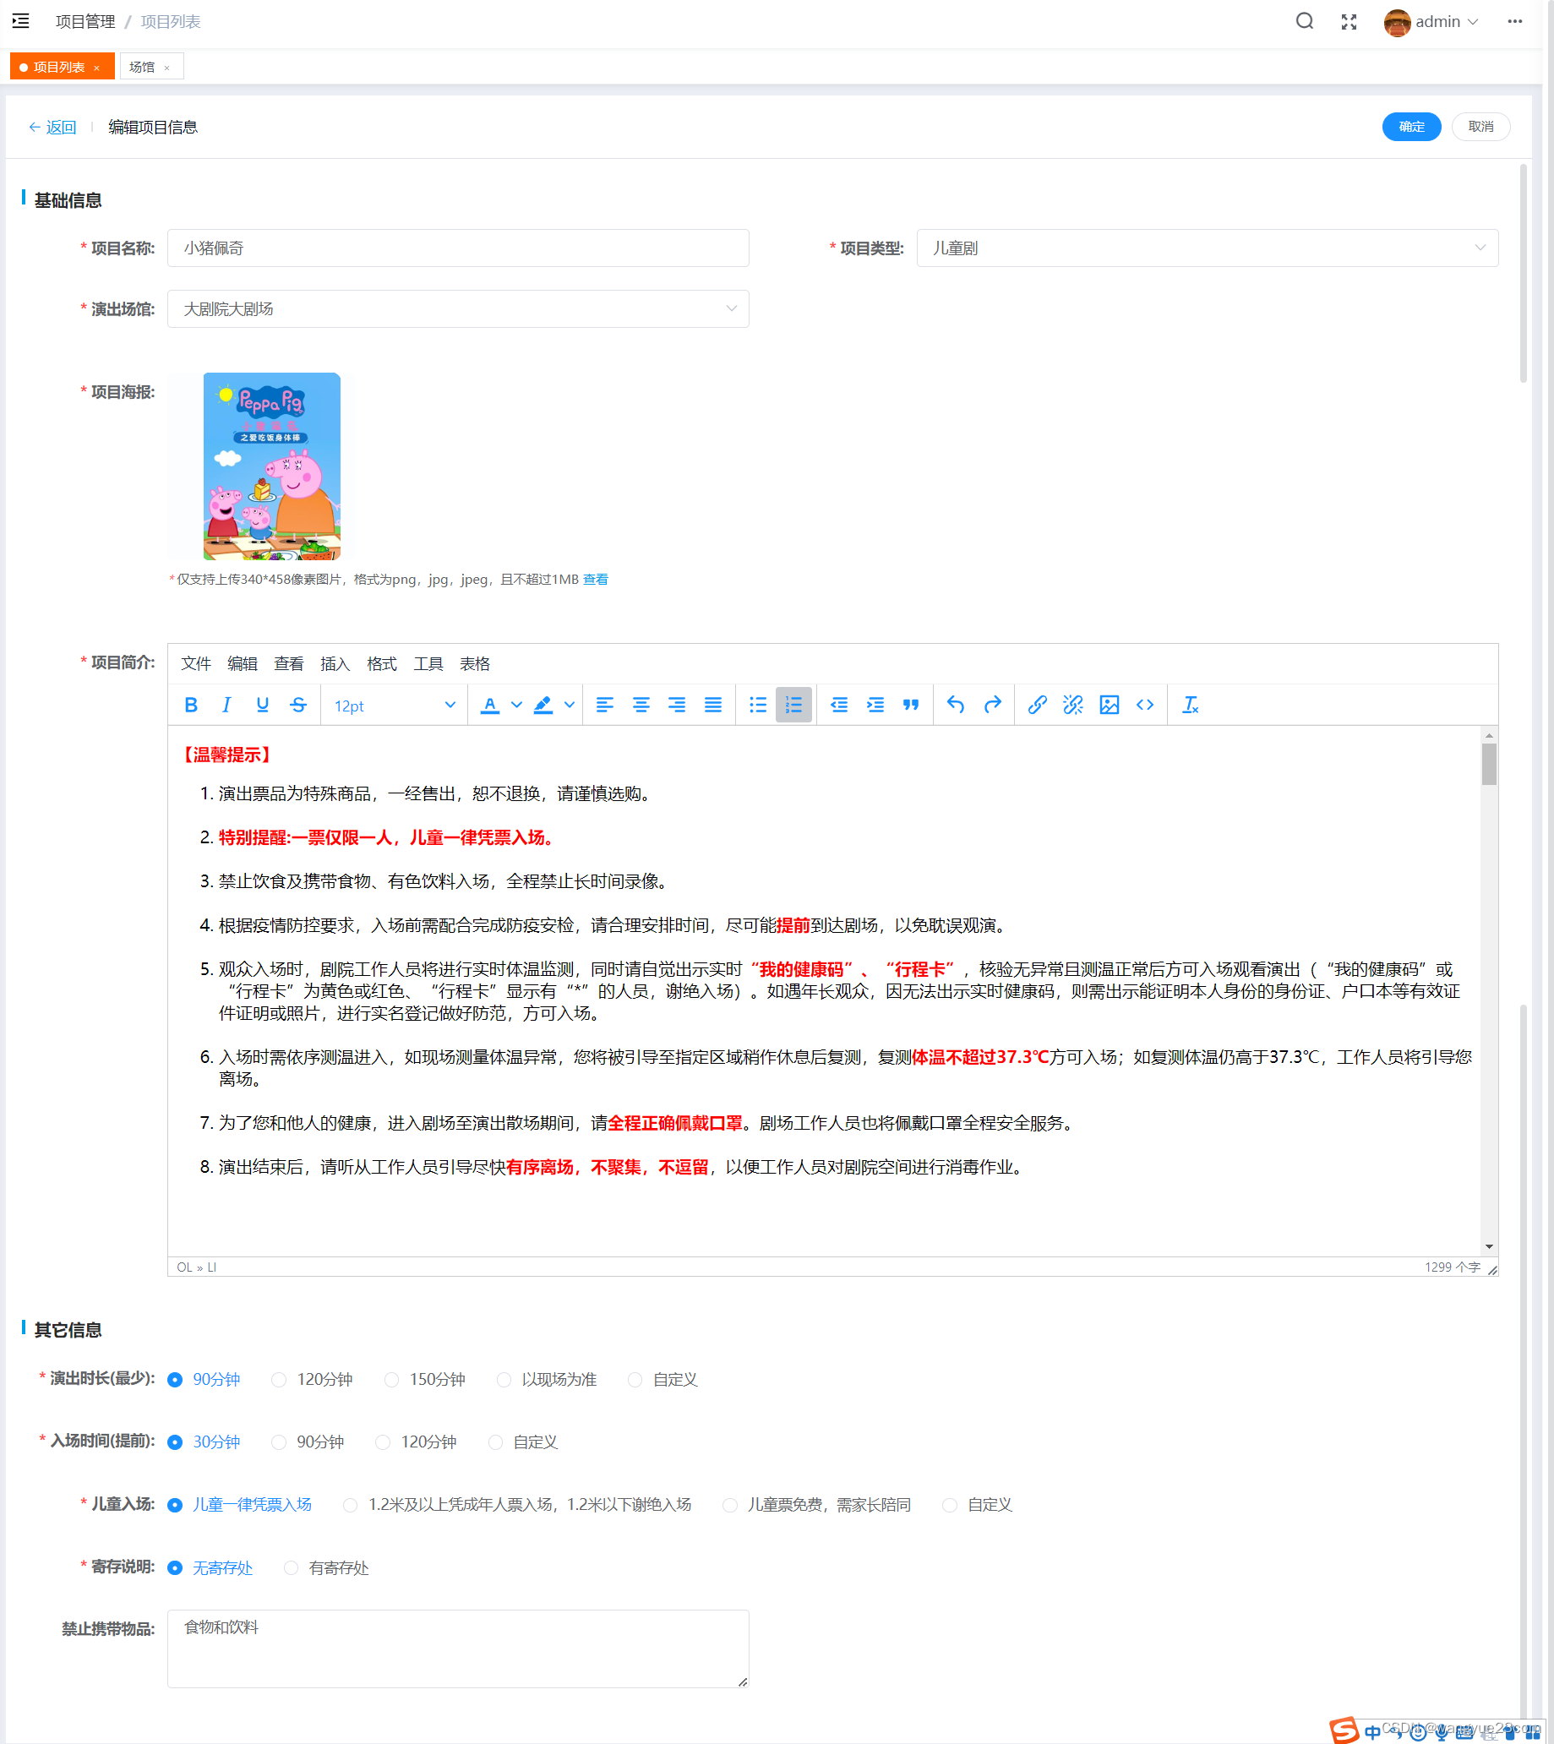Open the 插入 editor menu

point(335,664)
